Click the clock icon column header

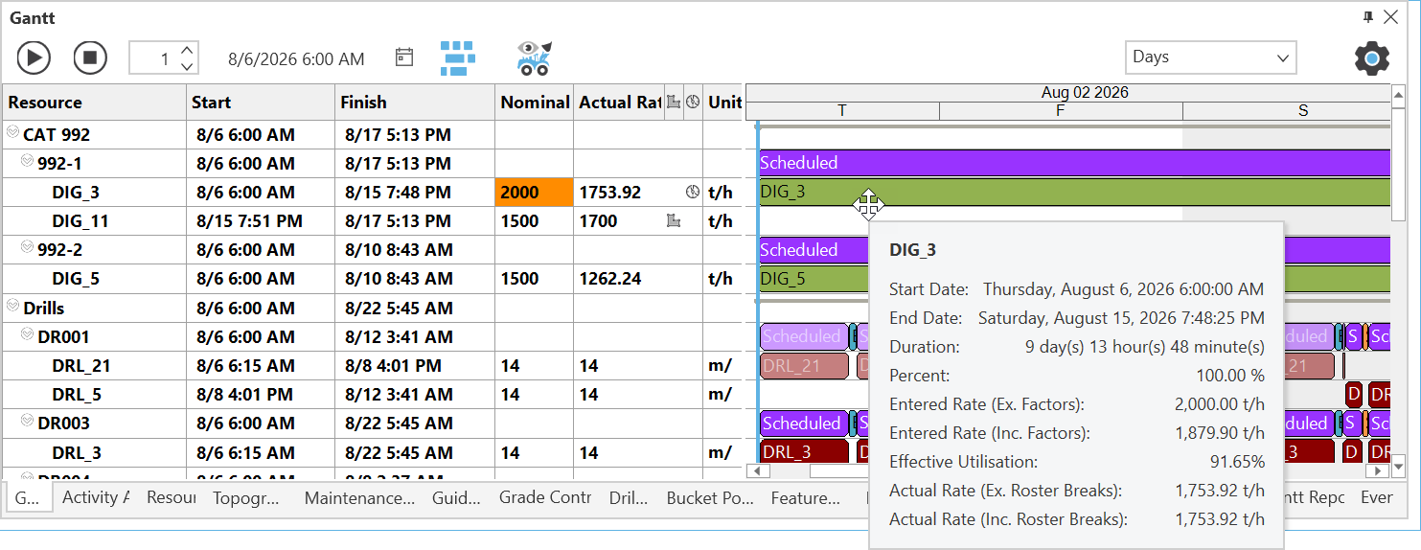693,102
